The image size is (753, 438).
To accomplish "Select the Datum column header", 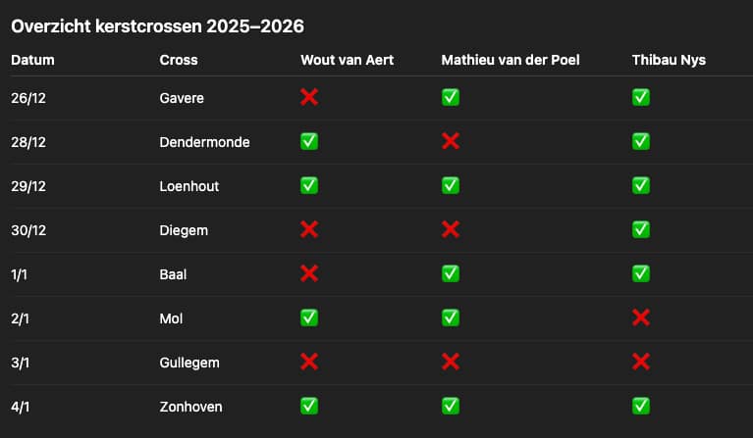I will click(x=32, y=60).
